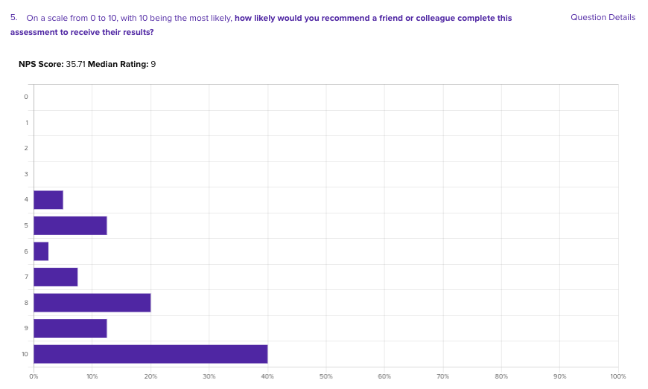Image resolution: width=648 pixels, height=389 pixels.
Task: Click the 40% x-axis label
Action: [267, 377]
